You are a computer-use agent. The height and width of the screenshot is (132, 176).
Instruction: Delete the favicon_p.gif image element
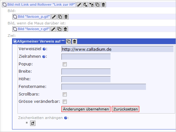tap(66, 16)
